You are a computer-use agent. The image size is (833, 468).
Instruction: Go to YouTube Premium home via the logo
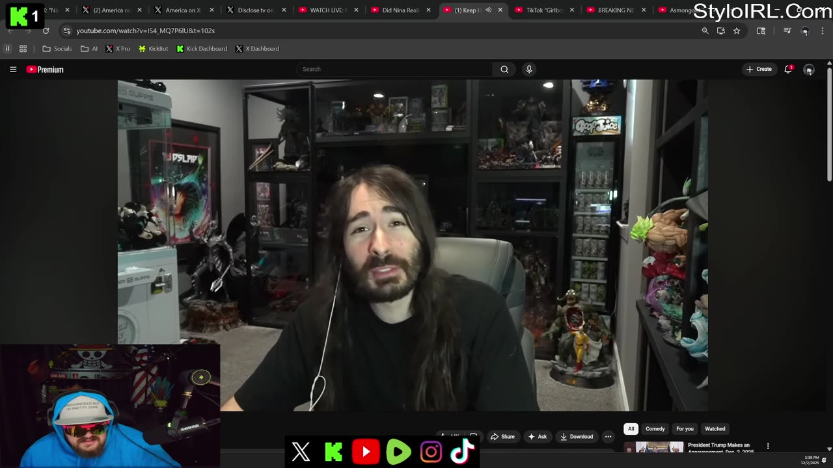click(x=45, y=70)
